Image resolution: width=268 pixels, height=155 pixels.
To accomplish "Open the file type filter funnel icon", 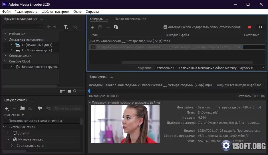I will tap(66, 27).
